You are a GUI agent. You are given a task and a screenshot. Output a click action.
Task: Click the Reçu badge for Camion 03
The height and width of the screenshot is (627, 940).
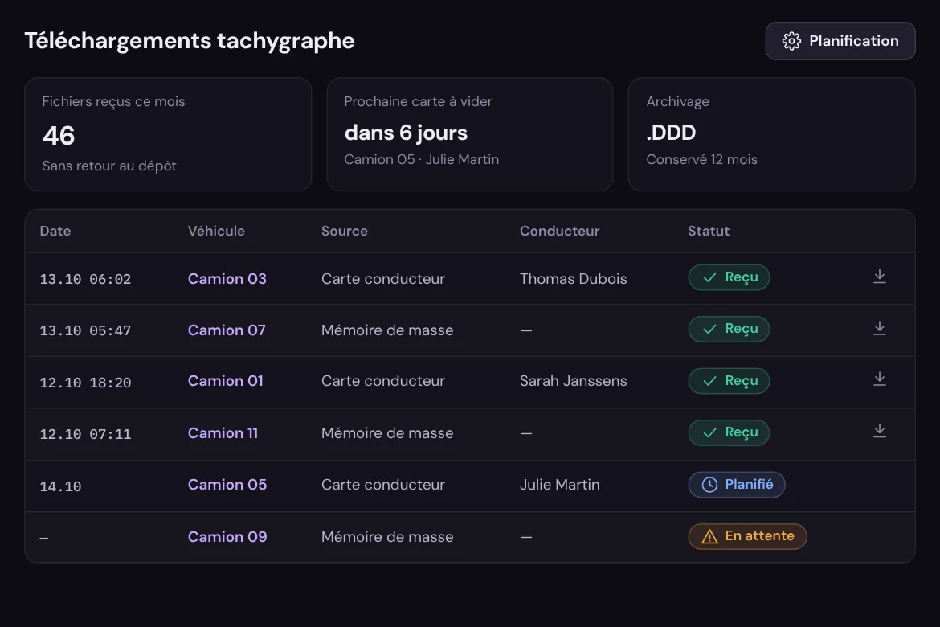729,277
